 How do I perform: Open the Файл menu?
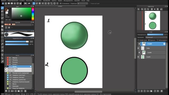(3, 1)
